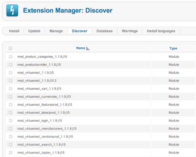Switch to the Update tab
The height and width of the screenshot is (157, 196).
[x=34, y=31]
